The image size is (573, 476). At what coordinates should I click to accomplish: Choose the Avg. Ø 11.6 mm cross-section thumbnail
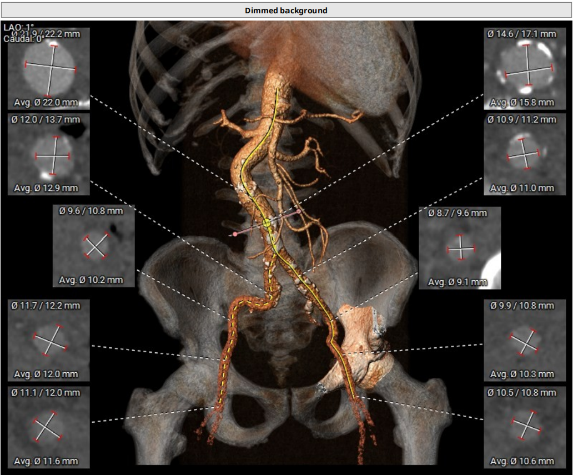[x=49, y=427]
